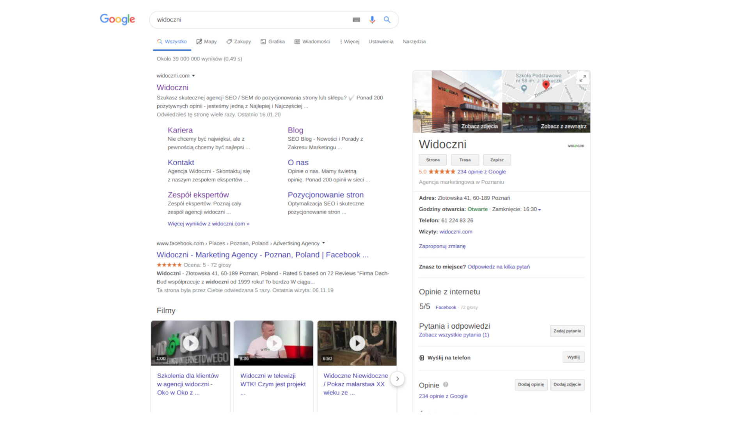
Task: Open the Facebook result dropdown arrow
Action: click(x=323, y=243)
